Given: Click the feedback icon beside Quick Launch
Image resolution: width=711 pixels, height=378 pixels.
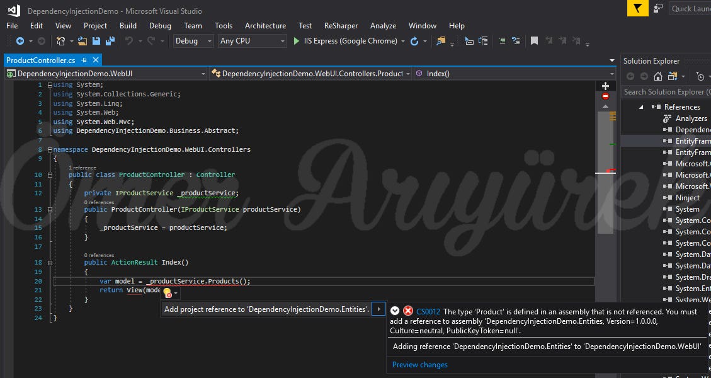Looking at the screenshot, I should pos(658,9).
